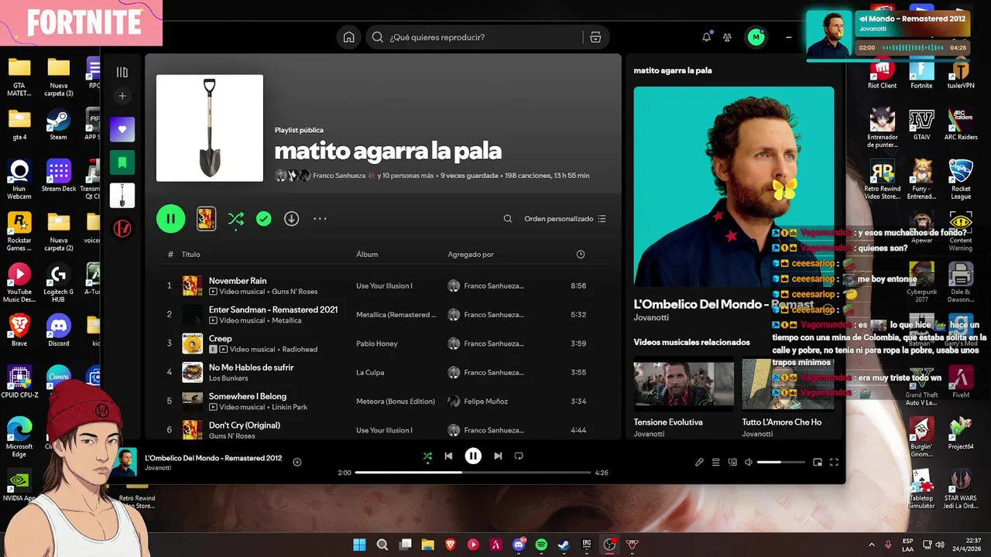This screenshot has width=991, height=557.
Task: Pause playlist with large green button
Action: [171, 219]
